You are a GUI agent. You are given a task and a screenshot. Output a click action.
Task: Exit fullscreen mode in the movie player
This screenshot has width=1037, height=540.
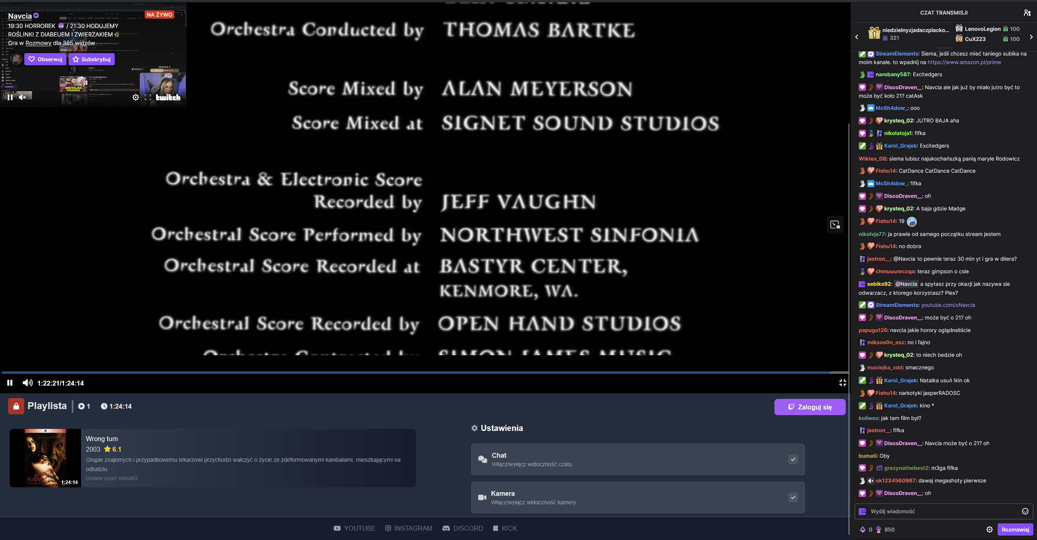(x=842, y=383)
